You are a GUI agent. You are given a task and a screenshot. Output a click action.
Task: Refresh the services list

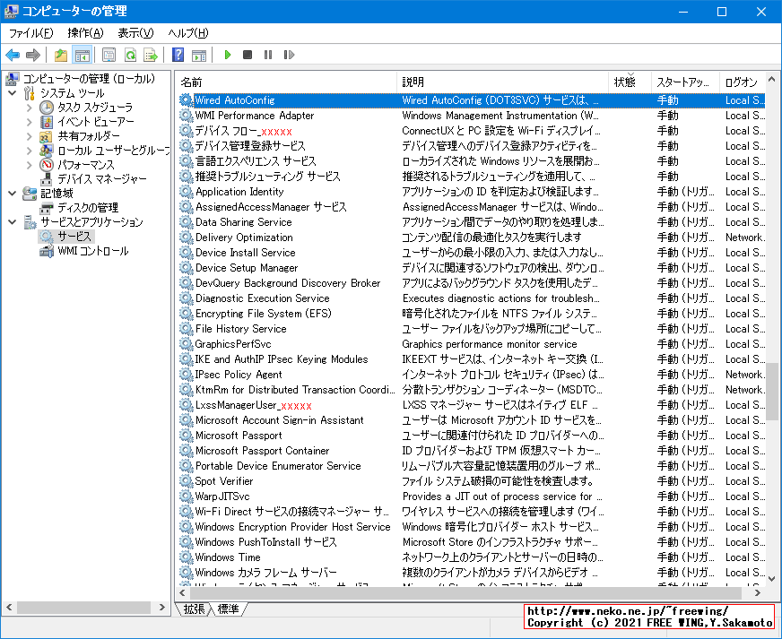click(x=131, y=55)
